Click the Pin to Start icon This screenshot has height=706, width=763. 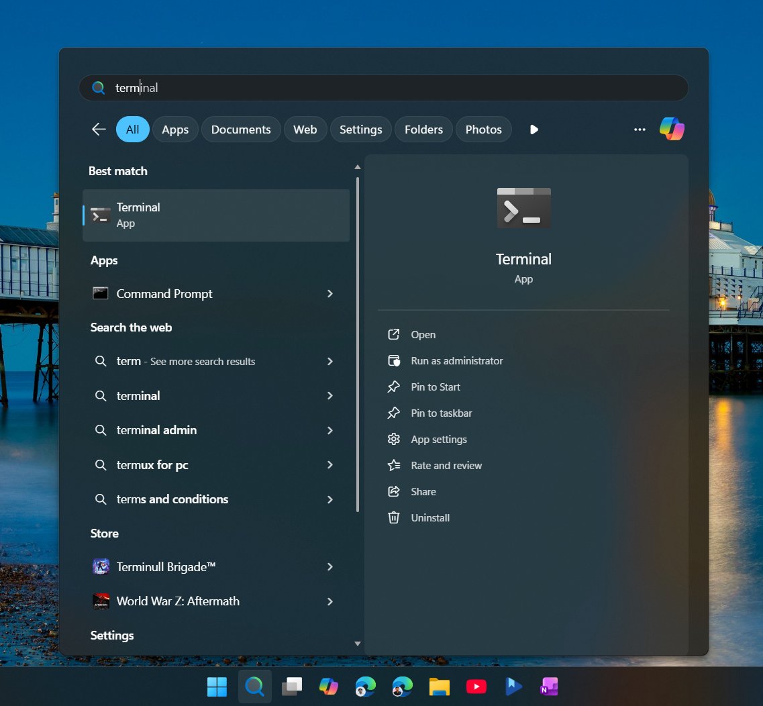click(x=394, y=387)
